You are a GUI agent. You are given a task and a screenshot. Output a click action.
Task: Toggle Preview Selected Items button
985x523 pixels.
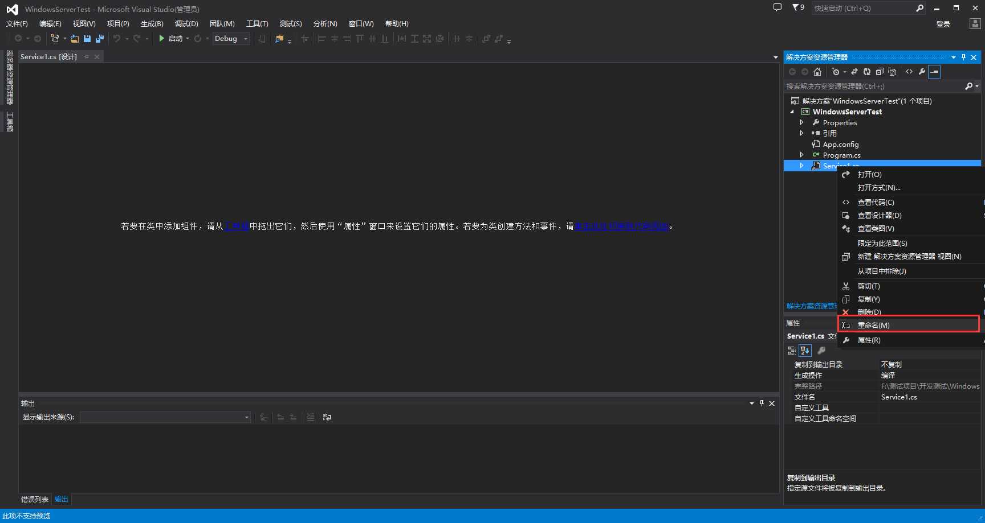pos(934,72)
